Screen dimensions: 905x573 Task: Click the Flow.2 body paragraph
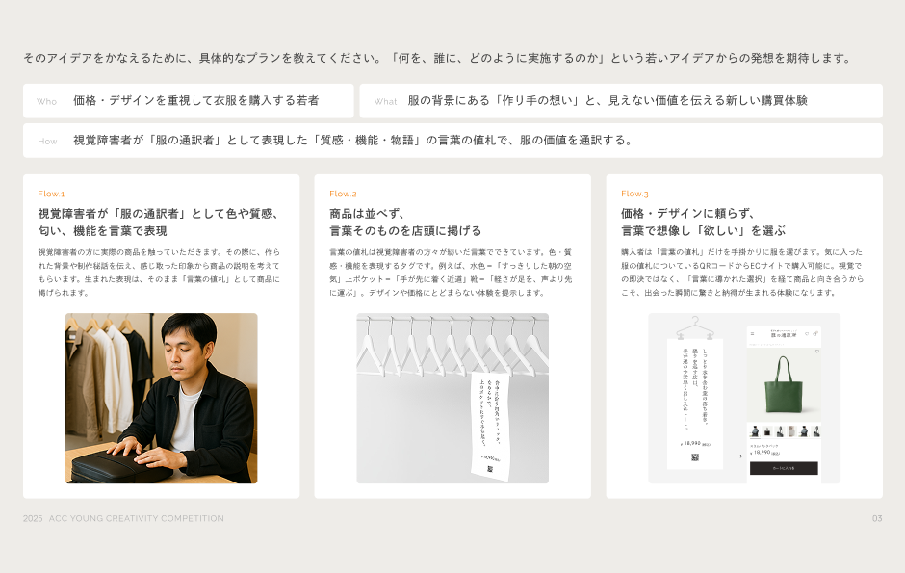tap(451, 273)
